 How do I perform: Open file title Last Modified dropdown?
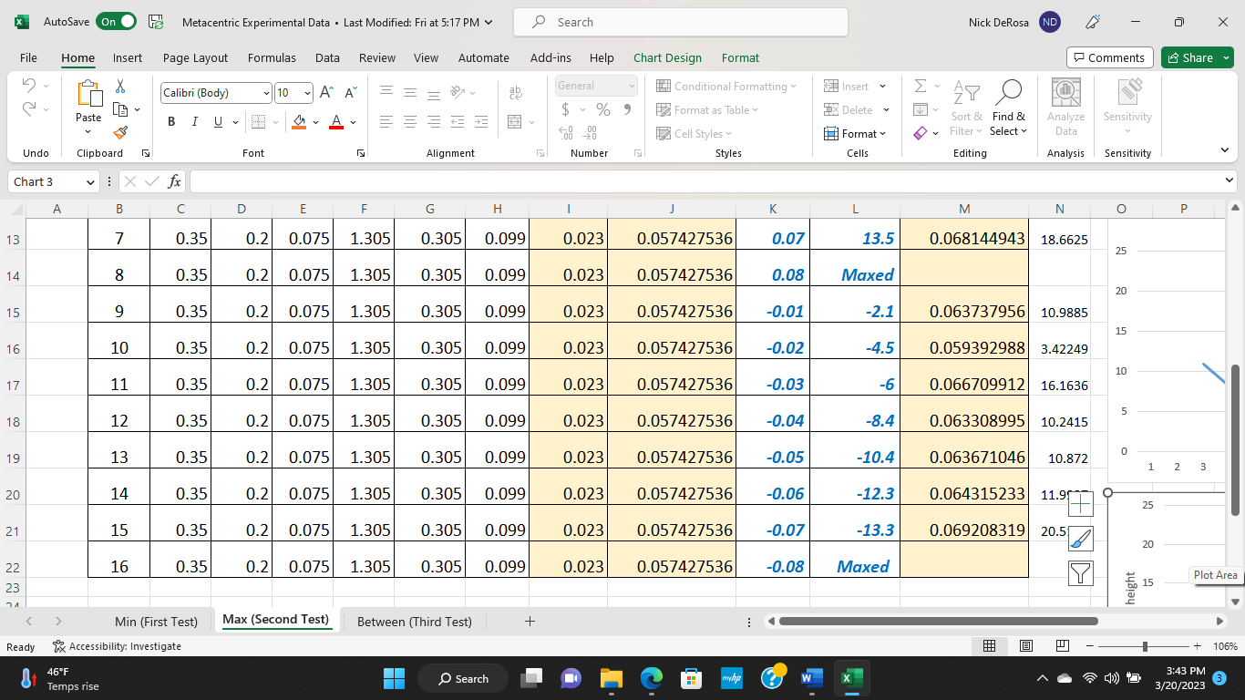489,22
